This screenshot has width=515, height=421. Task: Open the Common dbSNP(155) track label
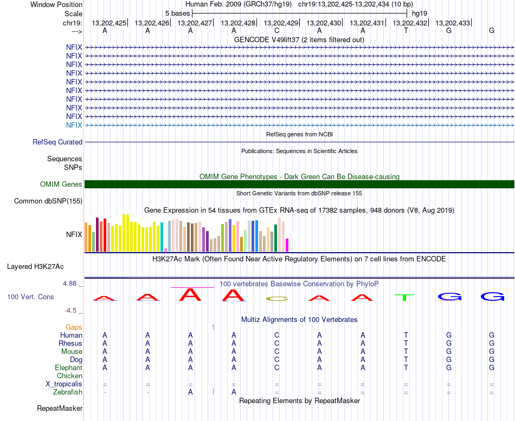pyautogui.click(x=48, y=201)
